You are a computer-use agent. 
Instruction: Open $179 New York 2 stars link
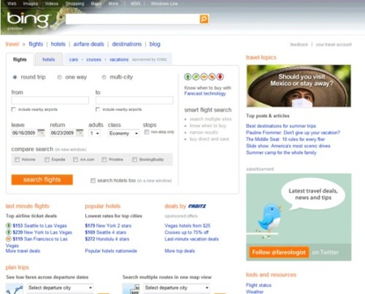[108, 225]
